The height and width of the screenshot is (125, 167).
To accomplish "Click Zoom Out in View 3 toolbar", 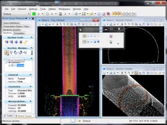I will point(129,73).
